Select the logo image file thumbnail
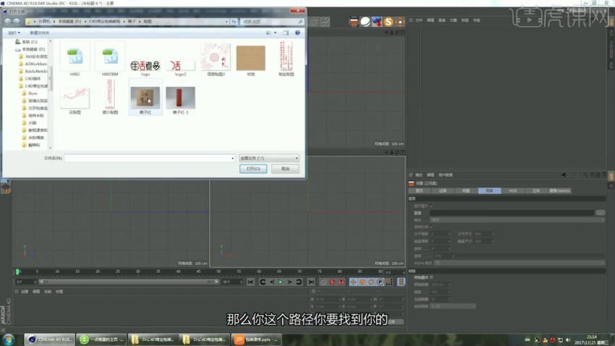This screenshot has height=346, width=615. (145, 67)
